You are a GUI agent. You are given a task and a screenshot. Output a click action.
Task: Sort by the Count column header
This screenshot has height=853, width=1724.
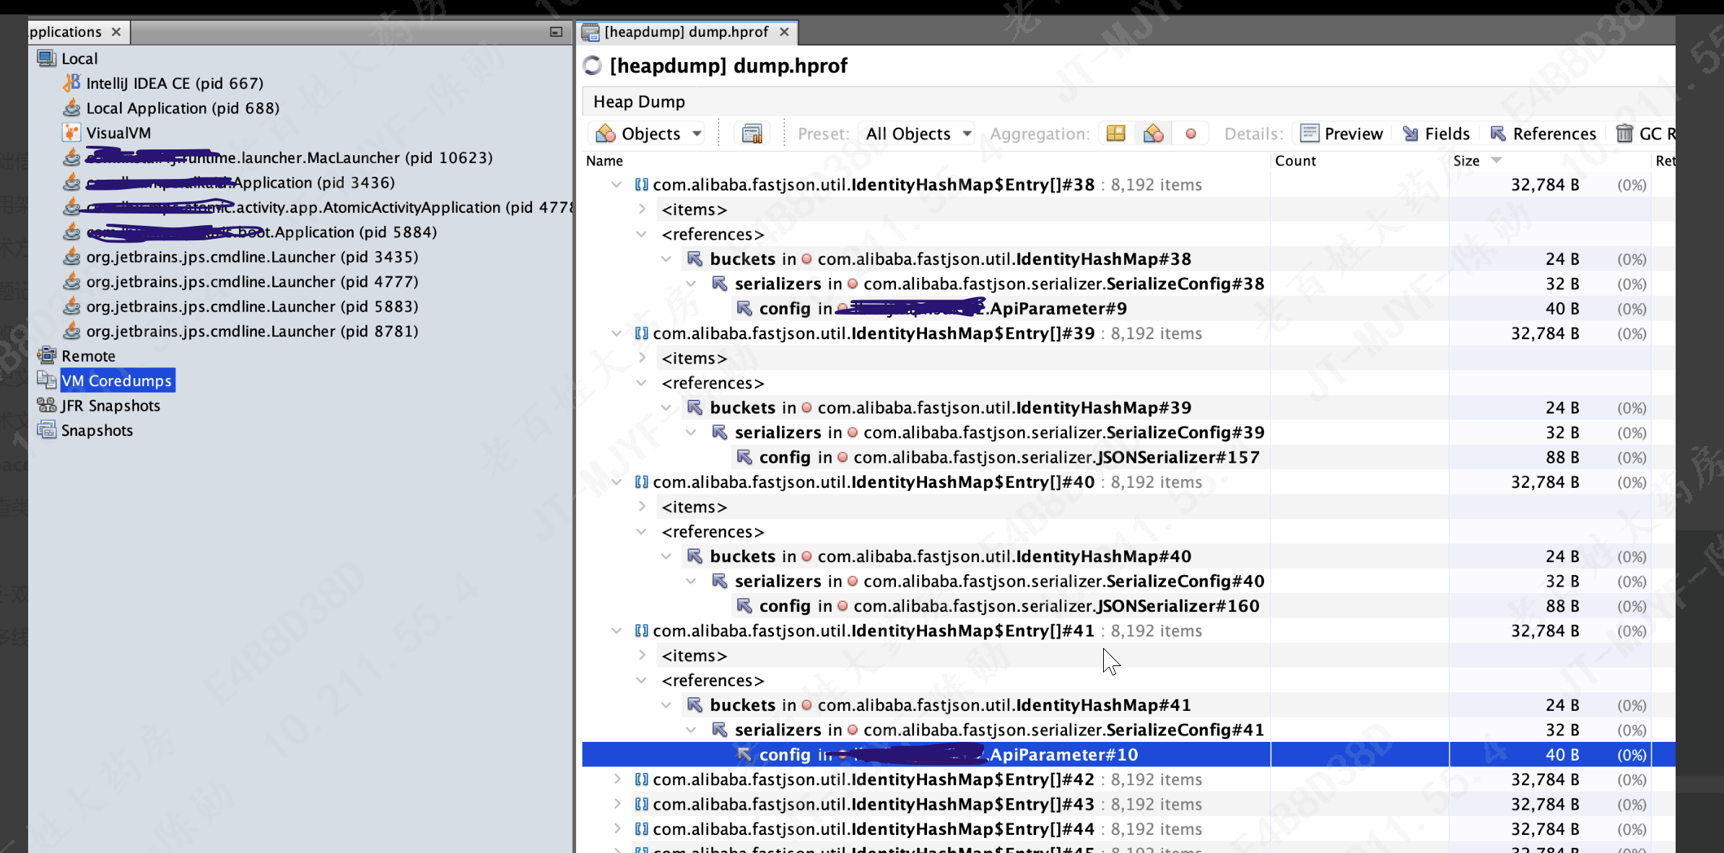tap(1359, 161)
